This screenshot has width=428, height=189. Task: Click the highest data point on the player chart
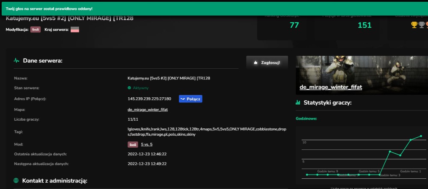pos(421,136)
